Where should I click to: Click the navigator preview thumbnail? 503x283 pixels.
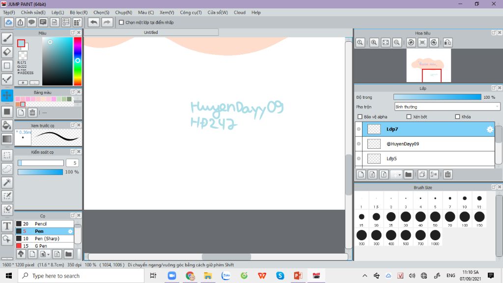(428, 65)
